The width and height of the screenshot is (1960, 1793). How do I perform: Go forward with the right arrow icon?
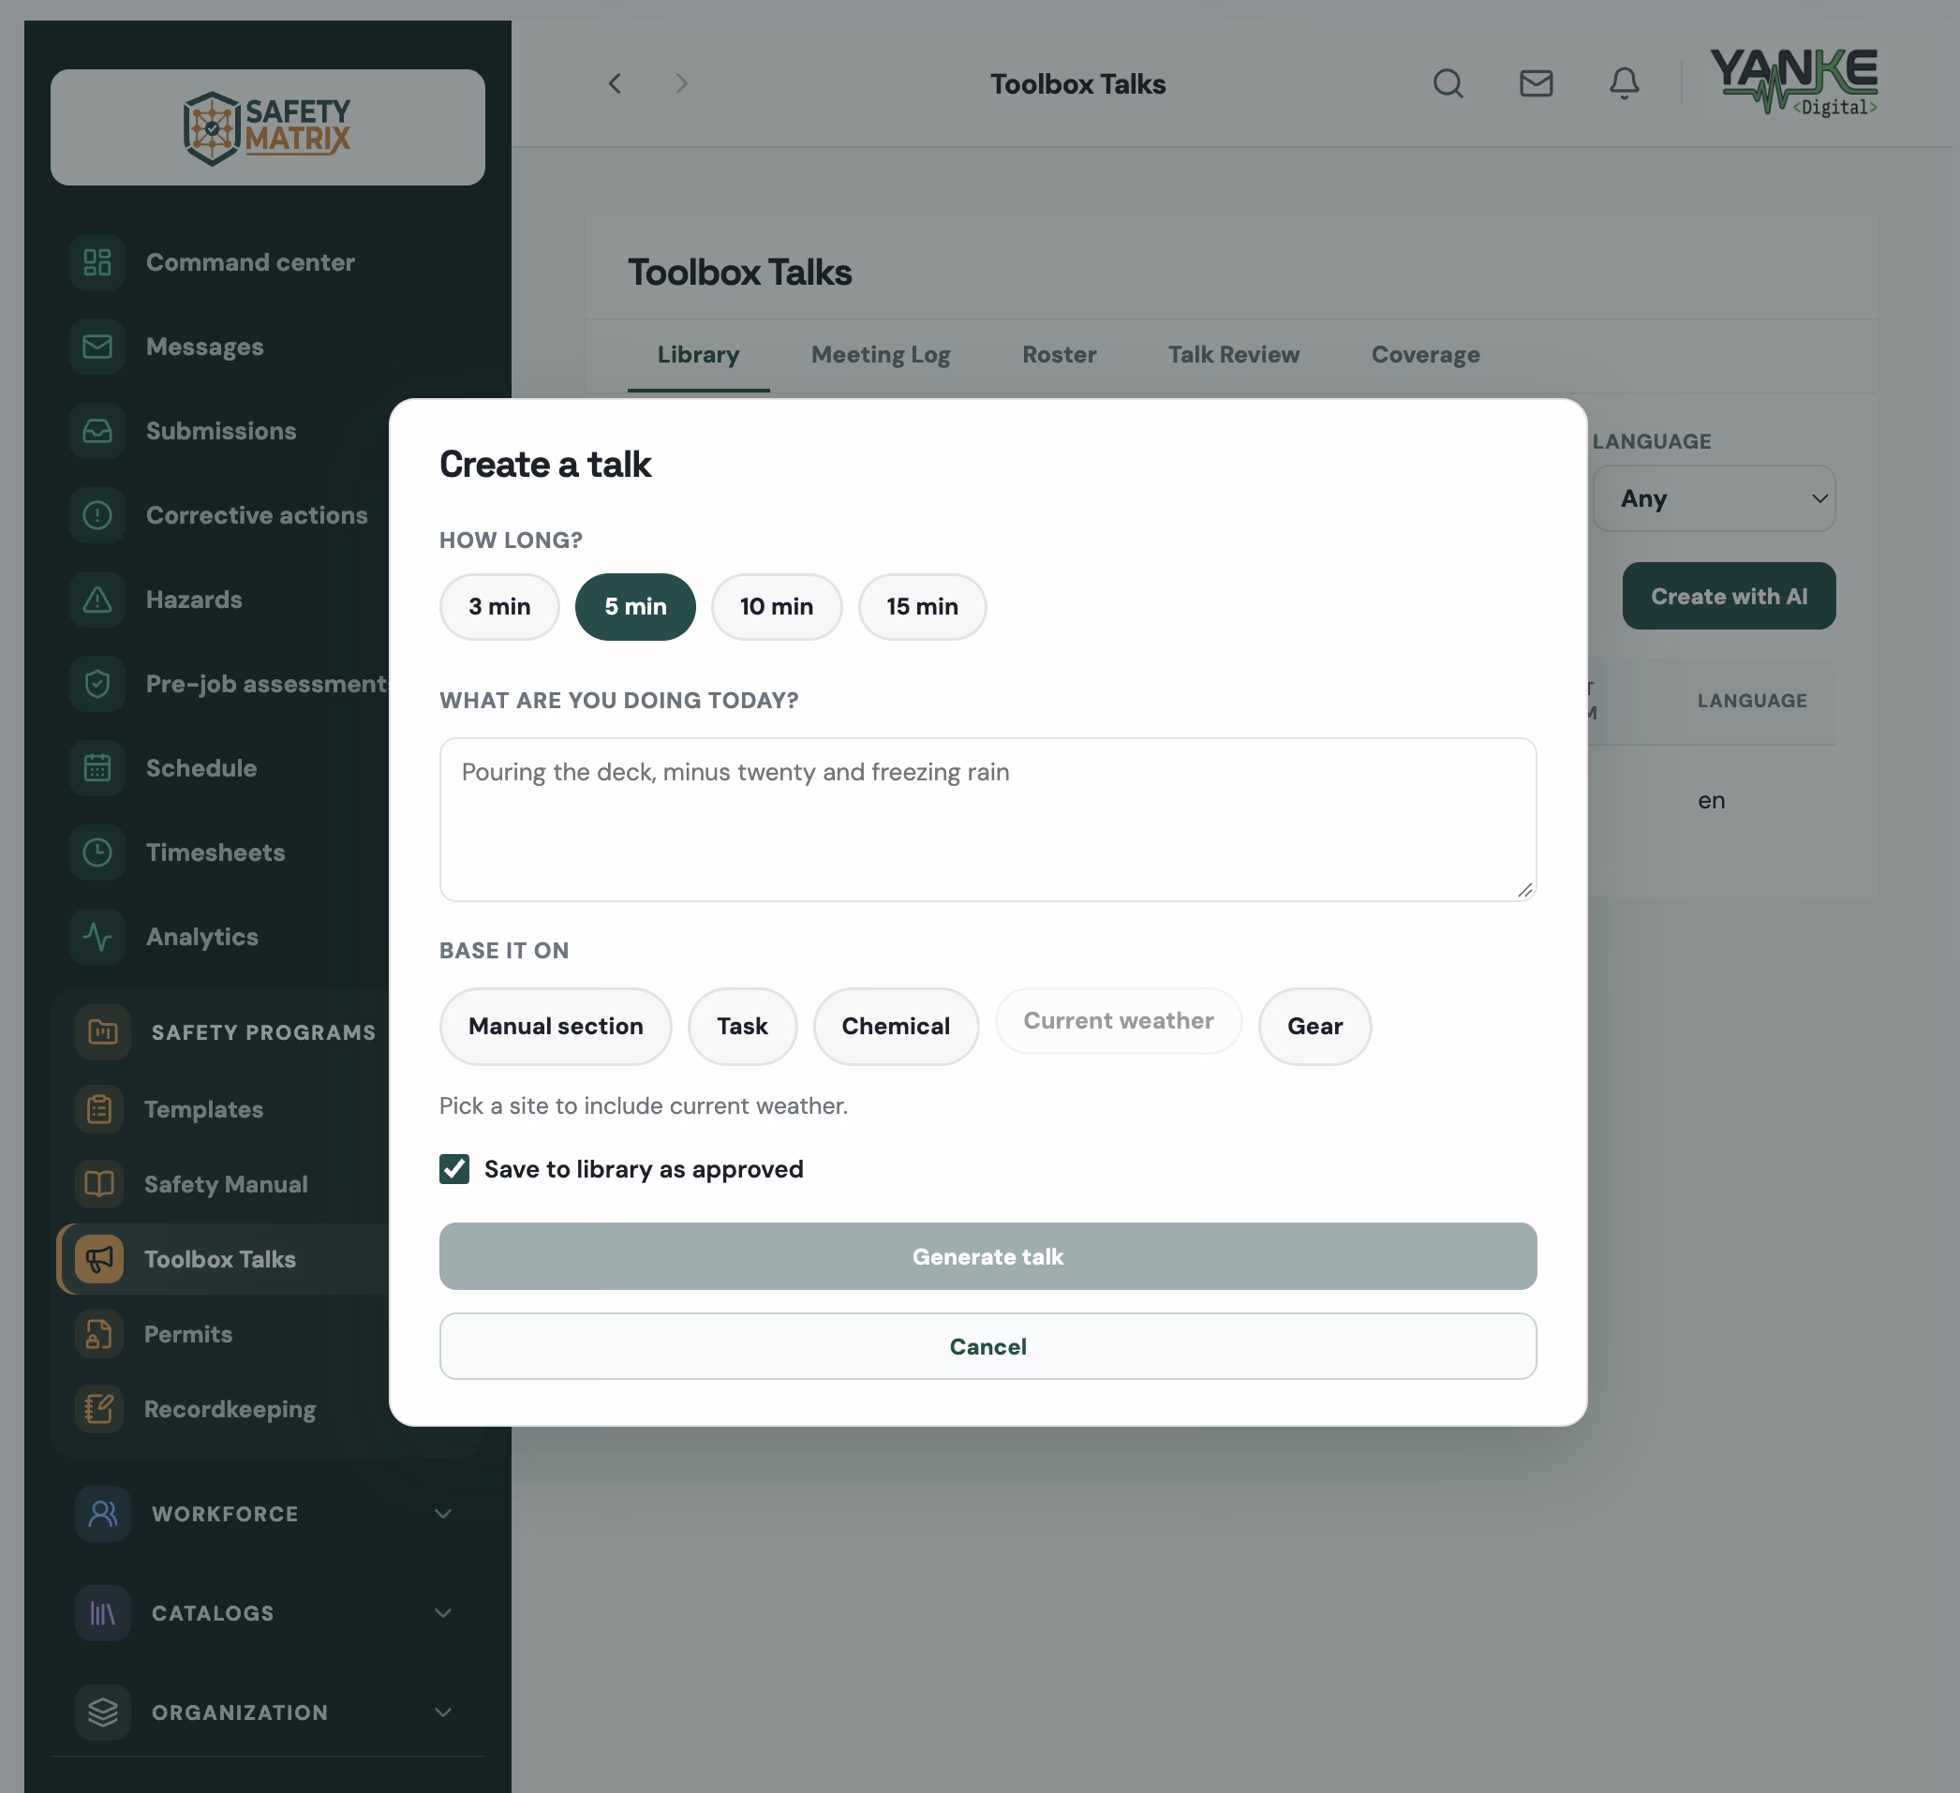(x=681, y=83)
